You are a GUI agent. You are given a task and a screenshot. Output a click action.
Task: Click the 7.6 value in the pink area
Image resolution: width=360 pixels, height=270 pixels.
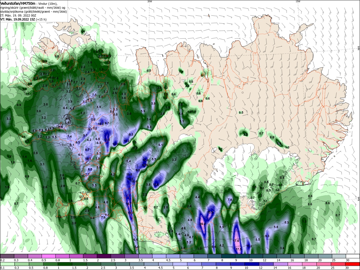coord(237,241)
